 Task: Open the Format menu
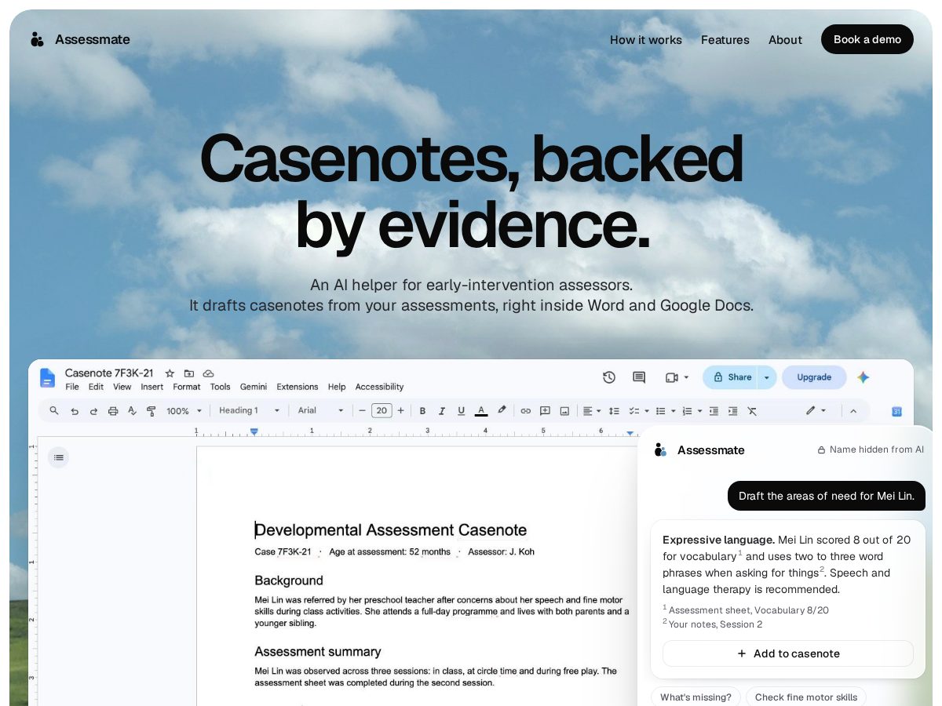click(187, 387)
